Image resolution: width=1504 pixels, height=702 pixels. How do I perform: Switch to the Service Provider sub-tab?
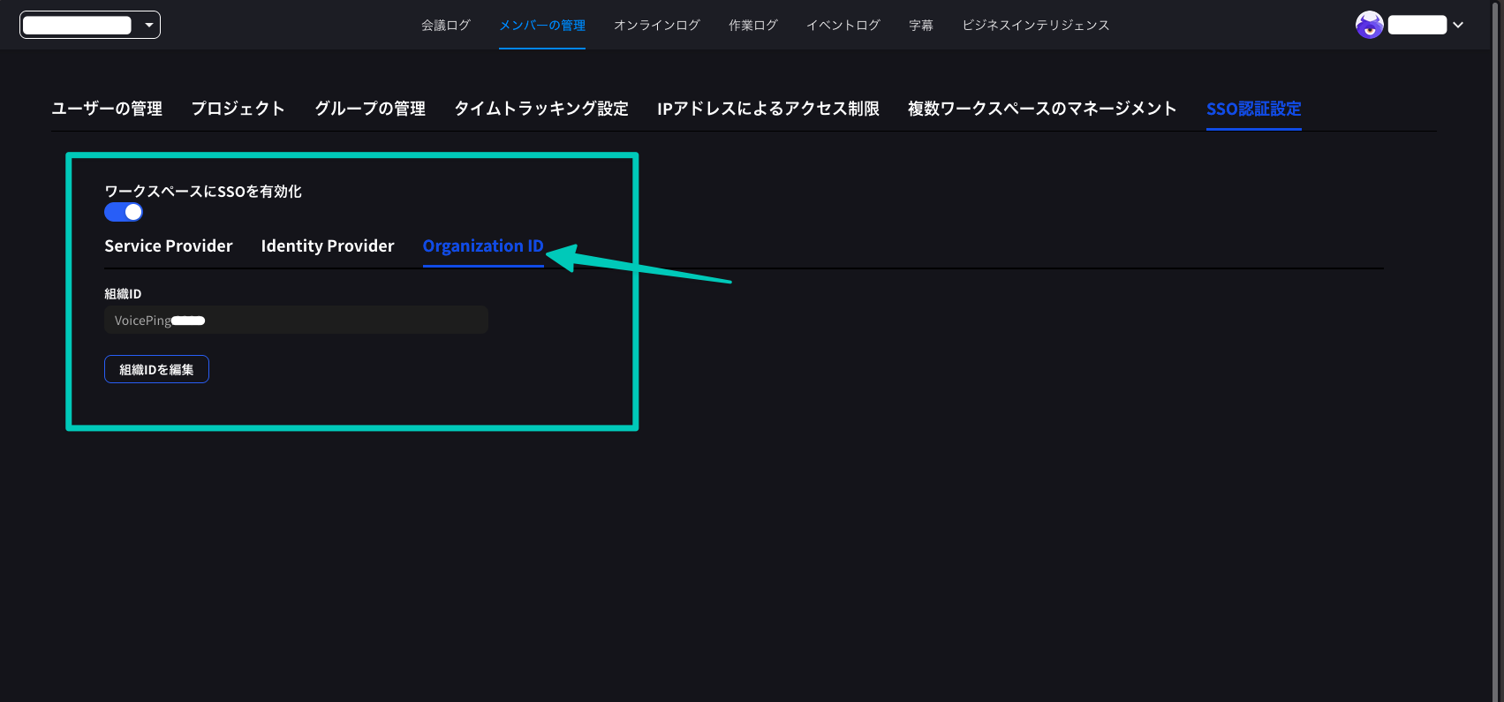coord(169,245)
